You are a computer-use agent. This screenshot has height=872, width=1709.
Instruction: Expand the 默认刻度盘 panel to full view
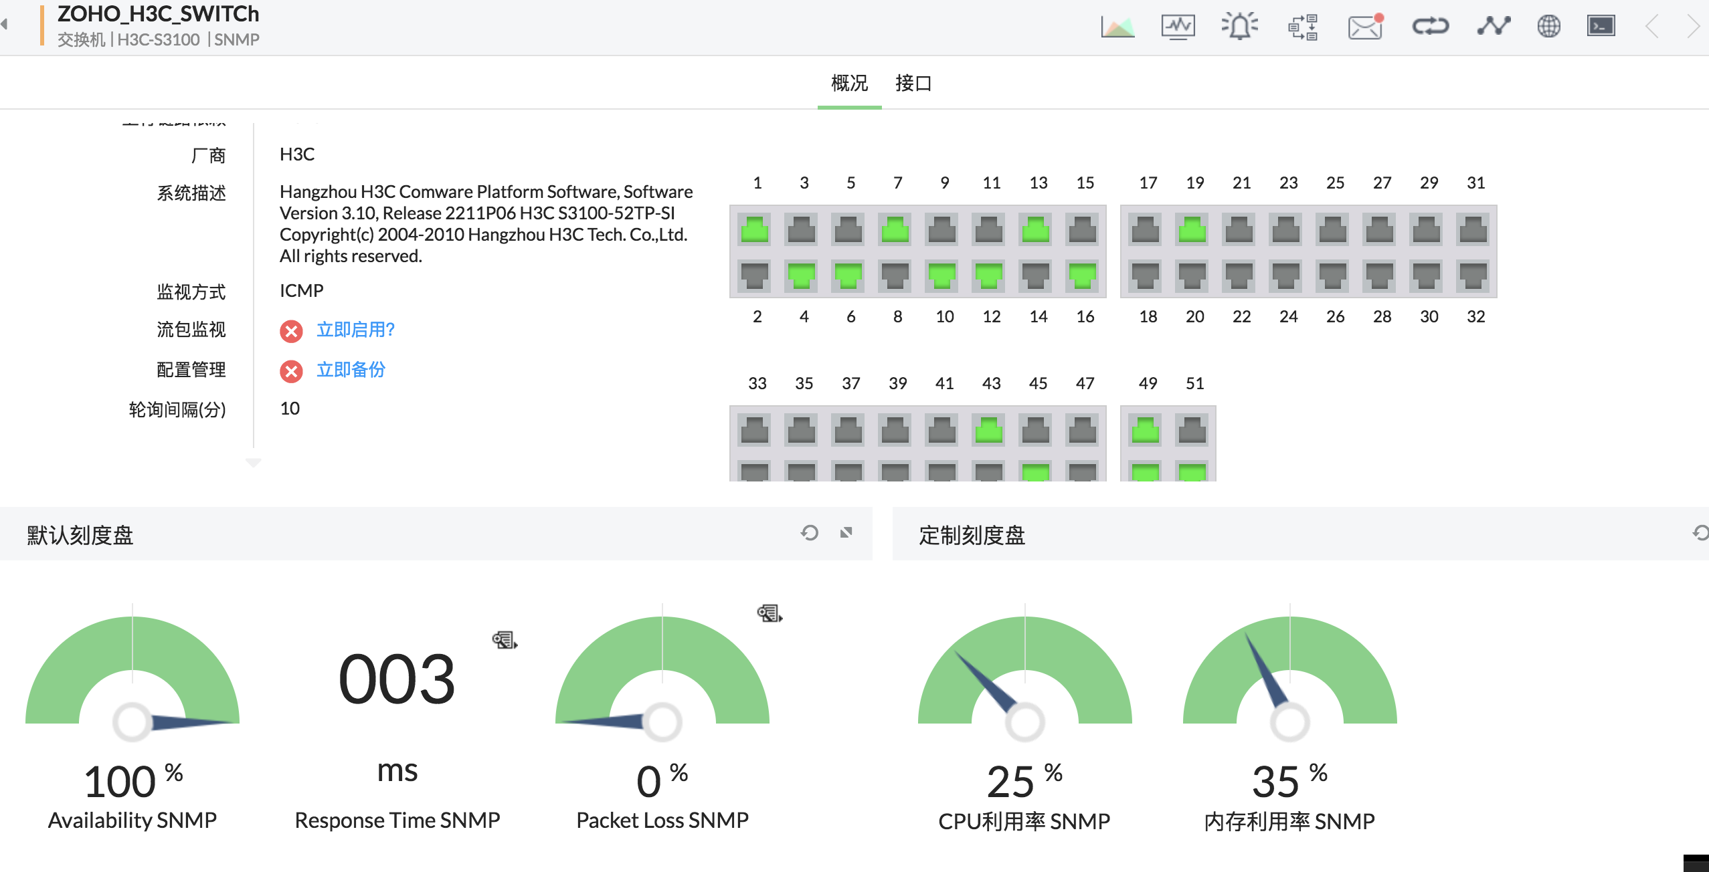(846, 533)
